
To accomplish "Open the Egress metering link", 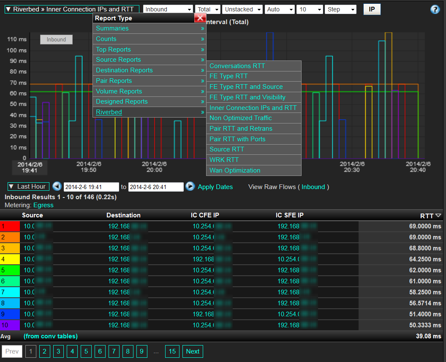I will tap(44, 205).
